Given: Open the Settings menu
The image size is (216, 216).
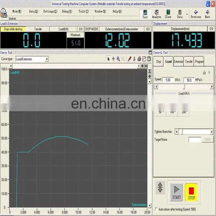Looking at the screenshot, I should click(x=50, y=11).
